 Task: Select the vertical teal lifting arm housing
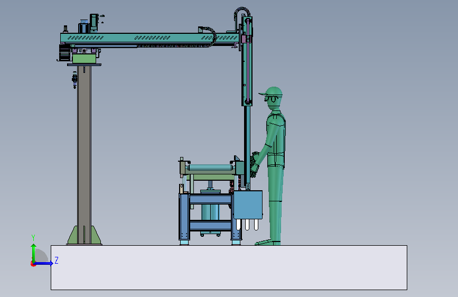[x=247, y=61]
